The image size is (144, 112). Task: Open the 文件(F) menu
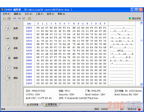7,14
